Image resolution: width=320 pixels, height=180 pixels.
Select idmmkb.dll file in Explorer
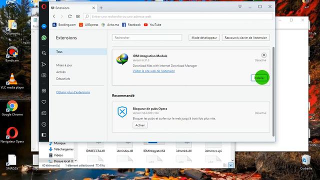(183, 147)
